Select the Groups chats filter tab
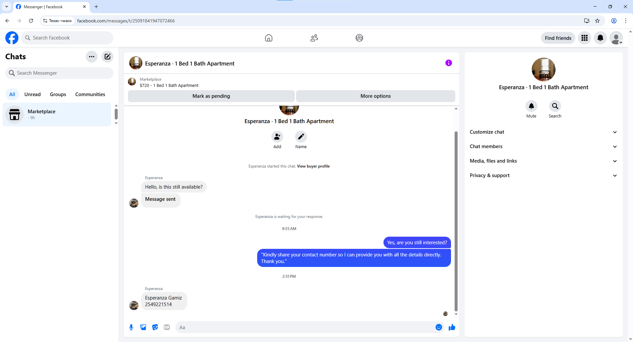Viewport: 633px width, 342px height. 58,94
